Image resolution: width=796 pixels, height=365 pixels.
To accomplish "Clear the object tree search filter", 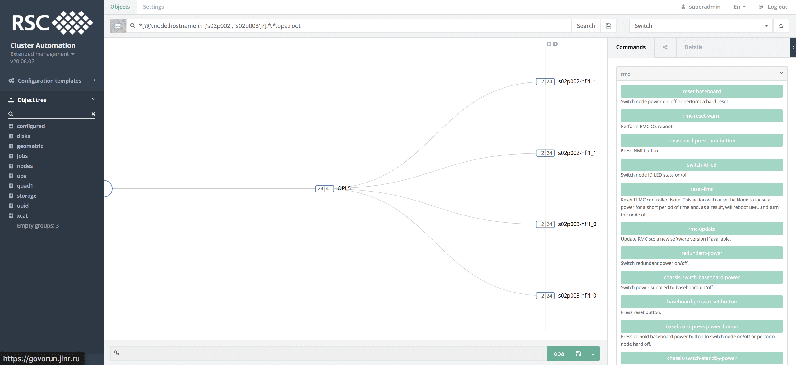I will point(93,114).
